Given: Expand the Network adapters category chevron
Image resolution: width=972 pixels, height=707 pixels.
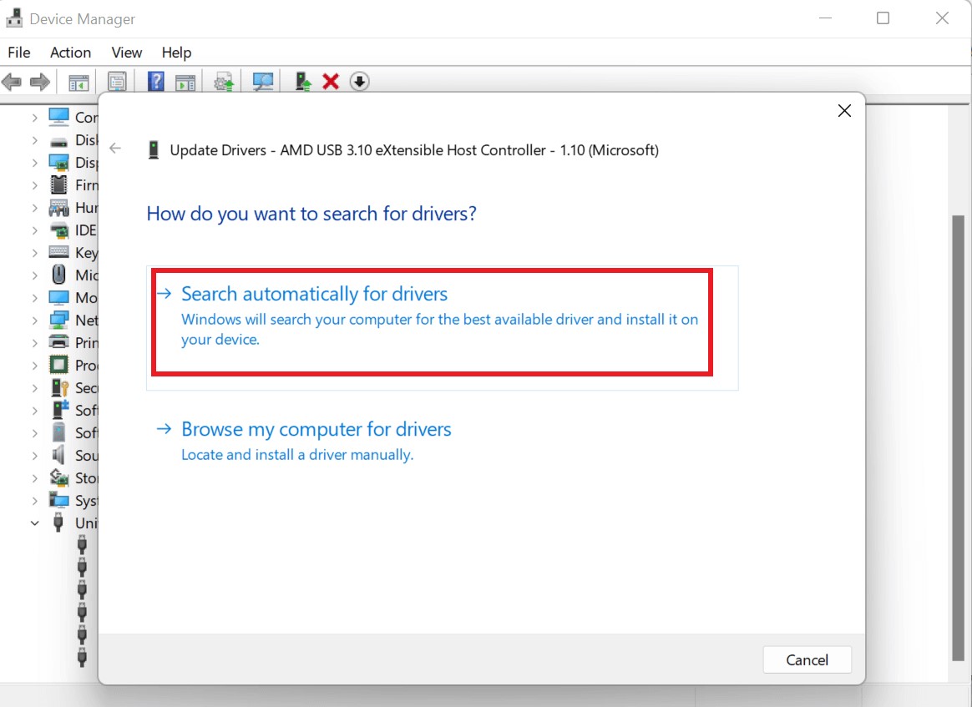Looking at the screenshot, I should 34,320.
